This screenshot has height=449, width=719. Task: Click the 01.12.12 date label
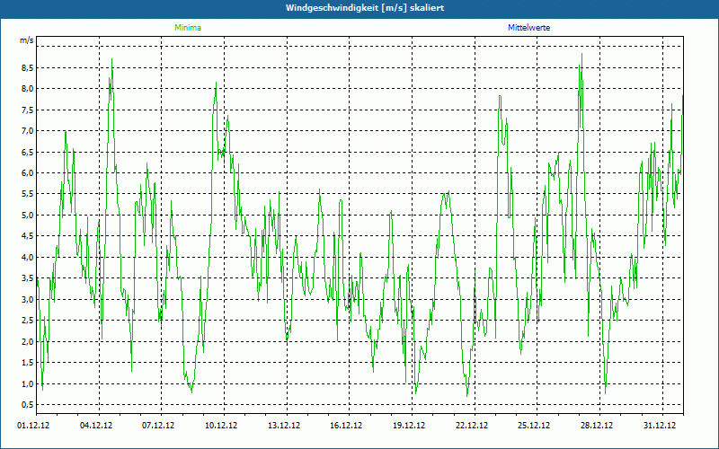[33, 426]
